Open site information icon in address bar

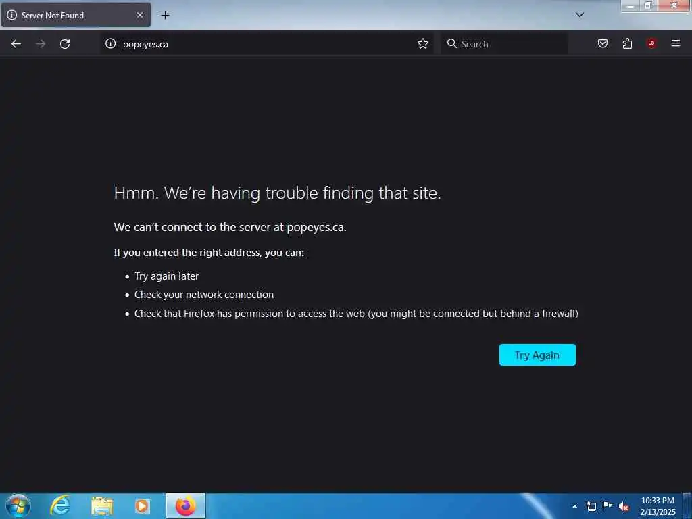[x=110, y=43]
